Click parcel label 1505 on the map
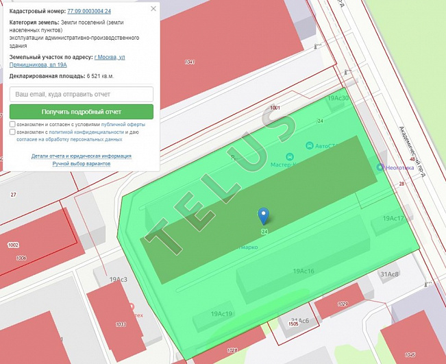Image resolution: width=446 pixels, height=364 pixels. 293,324
